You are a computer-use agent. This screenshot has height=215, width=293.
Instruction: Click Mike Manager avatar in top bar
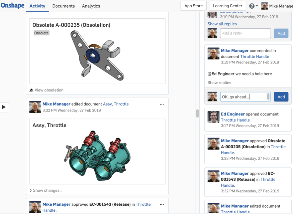point(265,6)
